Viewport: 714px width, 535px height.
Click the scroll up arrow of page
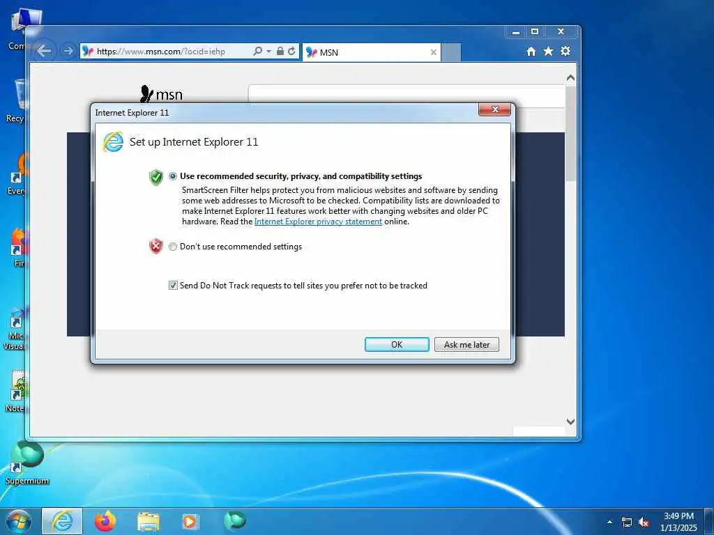click(x=570, y=78)
